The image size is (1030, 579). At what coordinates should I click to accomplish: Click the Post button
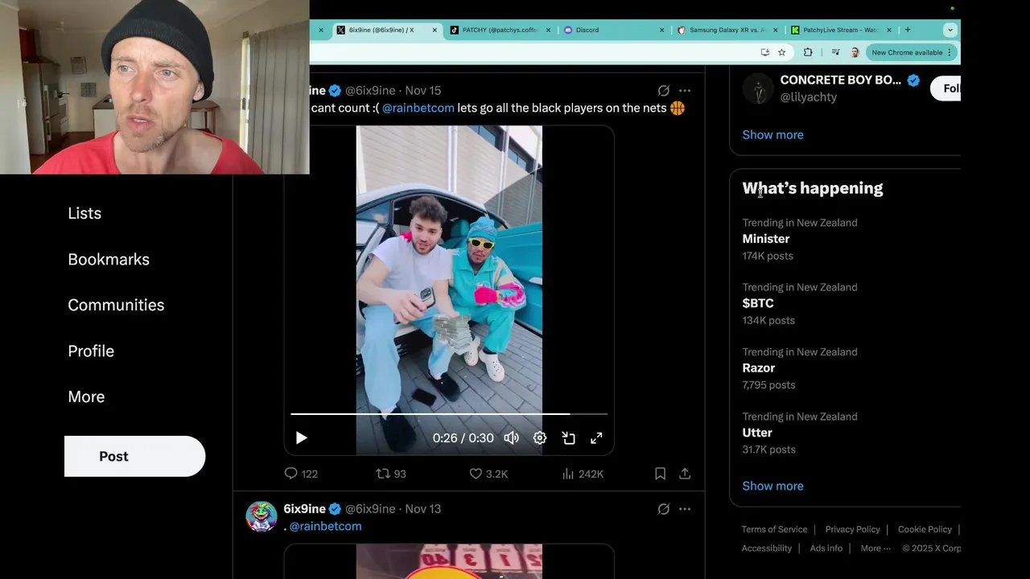pyautogui.click(x=134, y=456)
